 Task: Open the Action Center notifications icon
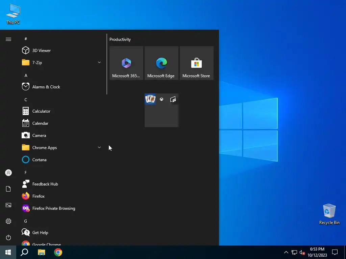coord(335,252)
